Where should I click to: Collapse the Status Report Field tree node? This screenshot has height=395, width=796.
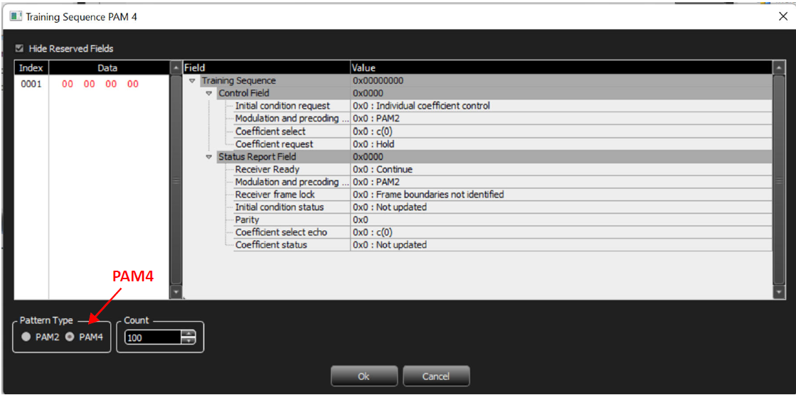click(208, 157)
